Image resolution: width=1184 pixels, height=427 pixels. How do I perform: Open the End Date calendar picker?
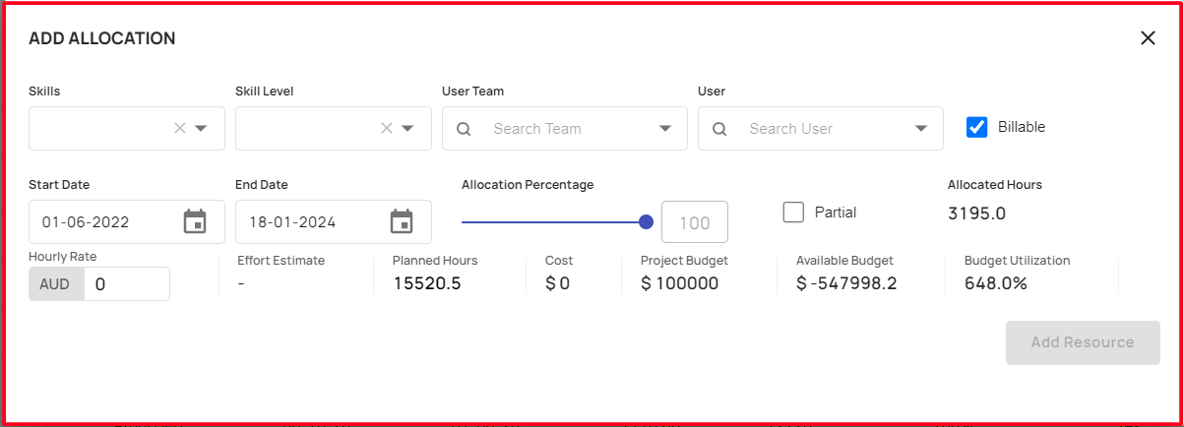[x=402, y=221]
